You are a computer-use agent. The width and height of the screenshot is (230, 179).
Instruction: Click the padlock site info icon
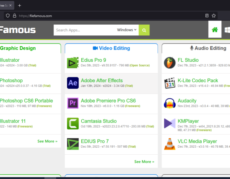click(x=14, y=16)
